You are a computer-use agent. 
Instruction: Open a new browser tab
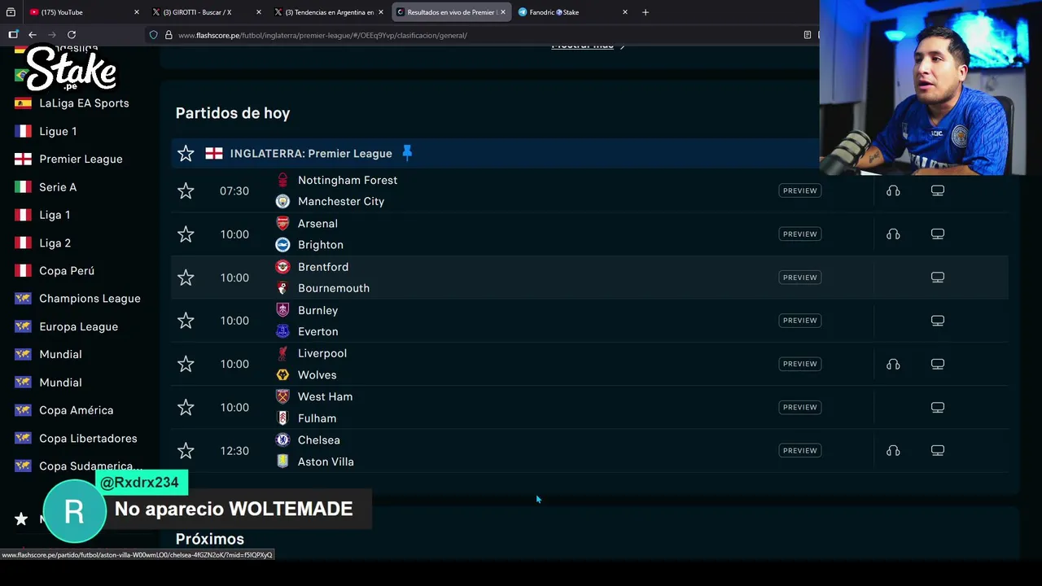point(645,12)
